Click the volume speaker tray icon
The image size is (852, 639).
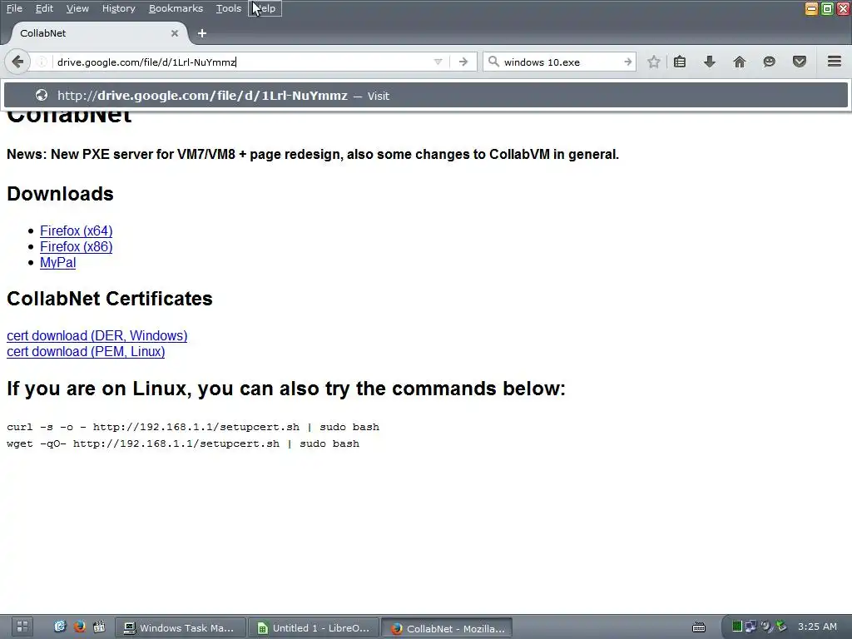pos(766,627)
